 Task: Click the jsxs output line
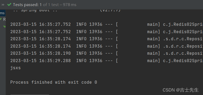(16, 68)
